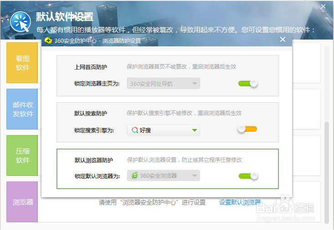Click the 保护浏览器首页不被篡改 description text
This screenshot has height=230, width=334.
click(181, 67)
